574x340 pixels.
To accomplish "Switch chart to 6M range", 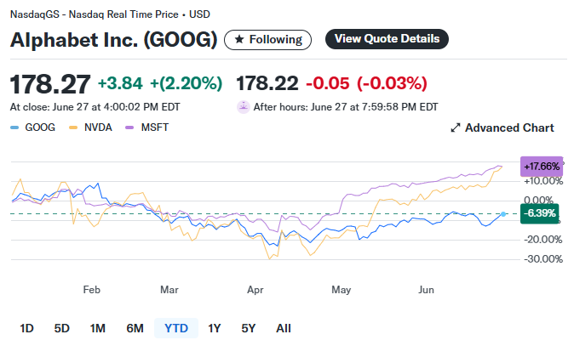I will pyautogui.click(x=135, y=328).
